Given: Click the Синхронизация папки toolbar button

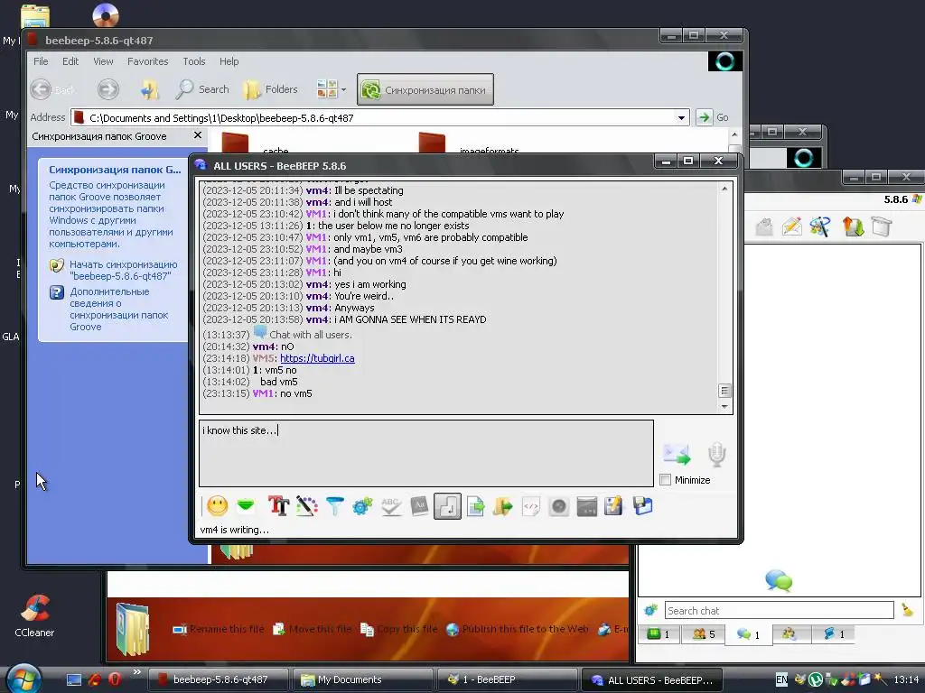Looking at the screenshot, I should (425, 89).
